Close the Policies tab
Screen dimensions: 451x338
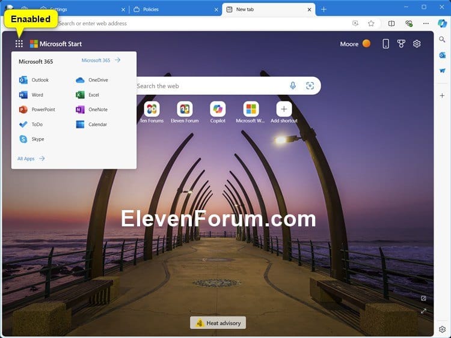[216, 10]
